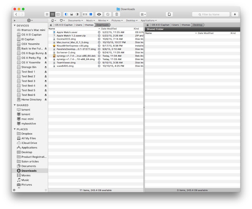The height and width of the screenshot is (209, 252).
Task: Open the home folder dropdown
Action: pos(54,20)
